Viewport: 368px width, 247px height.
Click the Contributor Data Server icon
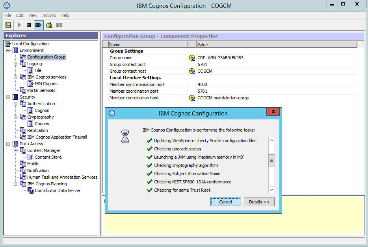[x=30, y=190]
